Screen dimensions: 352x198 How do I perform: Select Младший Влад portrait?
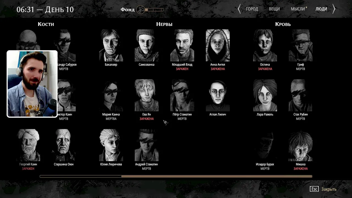[x=182, y=45]
